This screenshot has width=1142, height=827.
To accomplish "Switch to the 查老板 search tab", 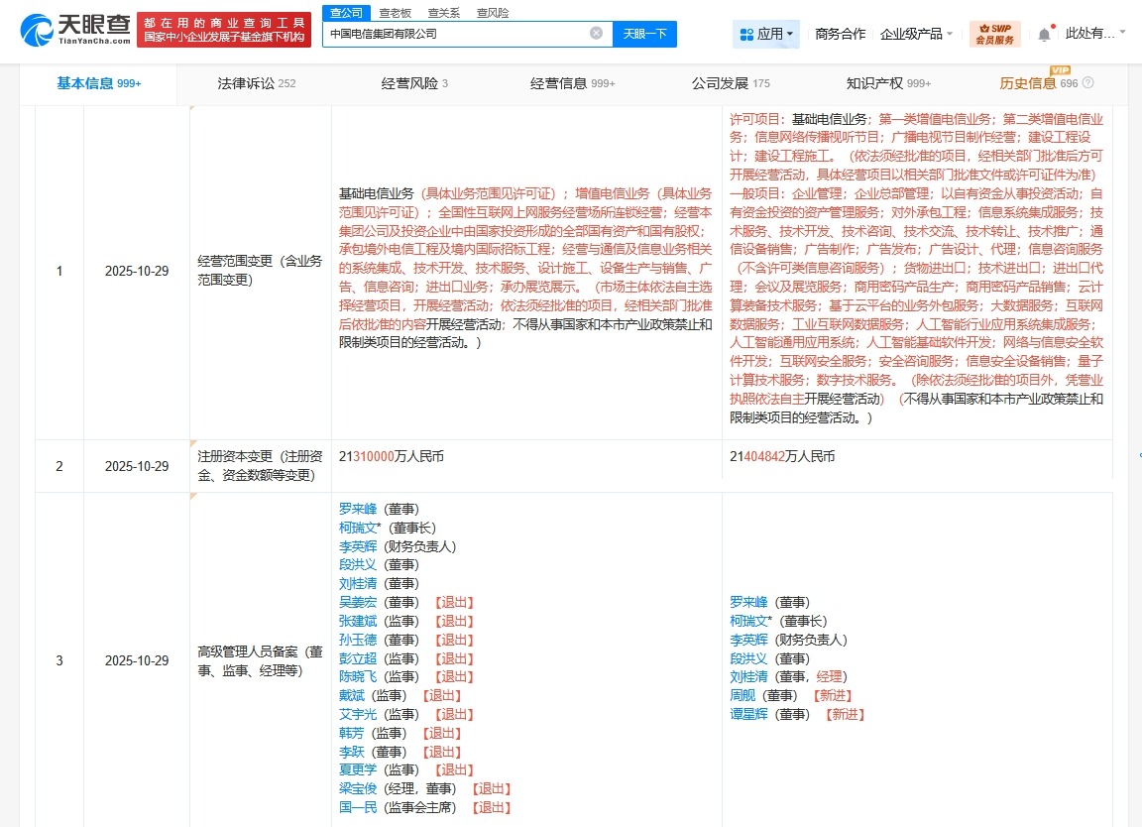I will coord(395,12).
